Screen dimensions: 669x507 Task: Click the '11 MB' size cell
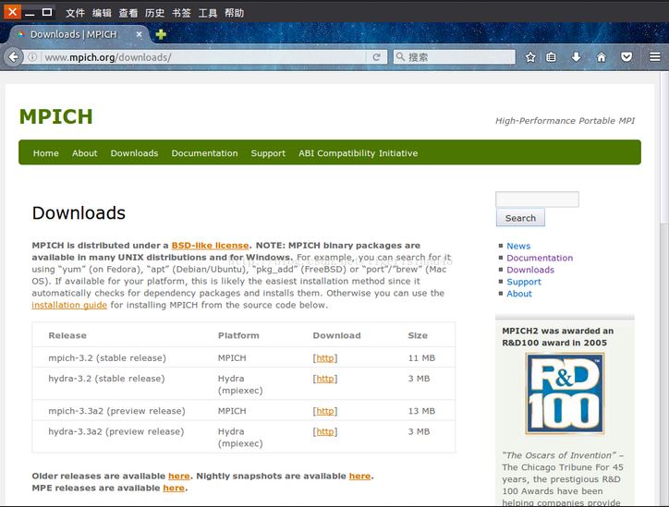tap(421, 357)
